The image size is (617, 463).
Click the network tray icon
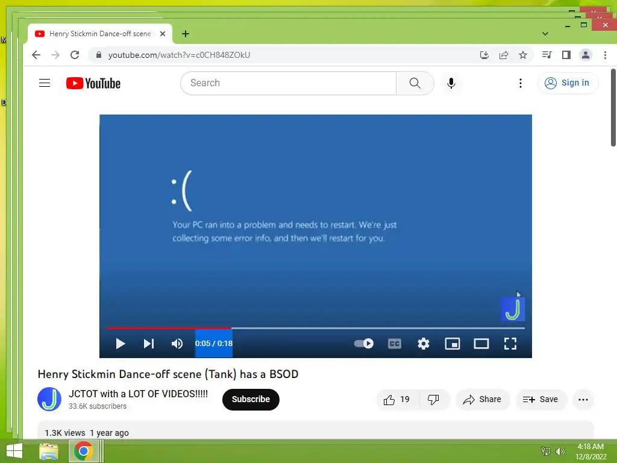click(x=546, y=451)
